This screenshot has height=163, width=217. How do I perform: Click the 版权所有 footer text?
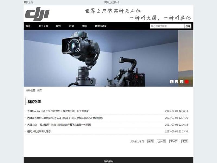coord(108,161)
